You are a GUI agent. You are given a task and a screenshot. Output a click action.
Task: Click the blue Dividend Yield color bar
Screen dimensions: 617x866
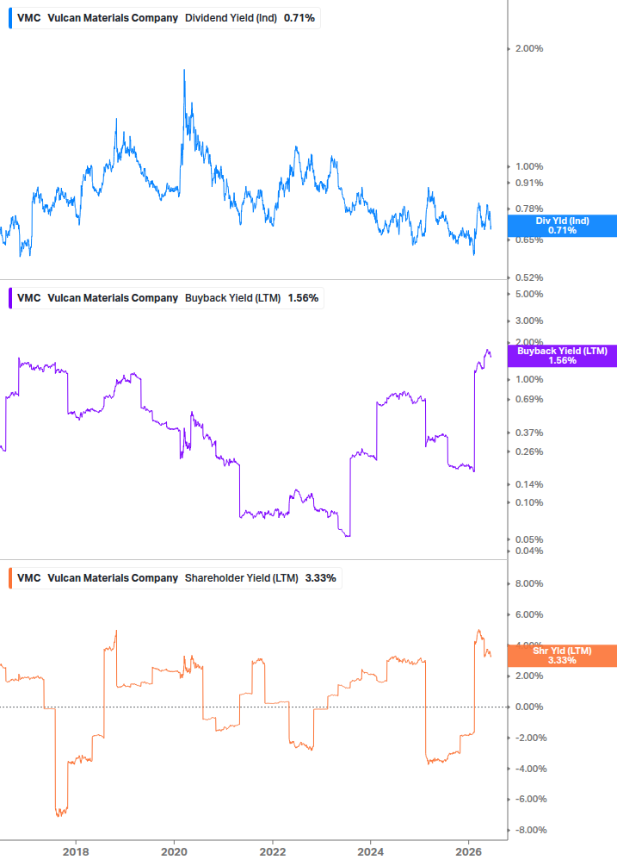coord(10,18)
